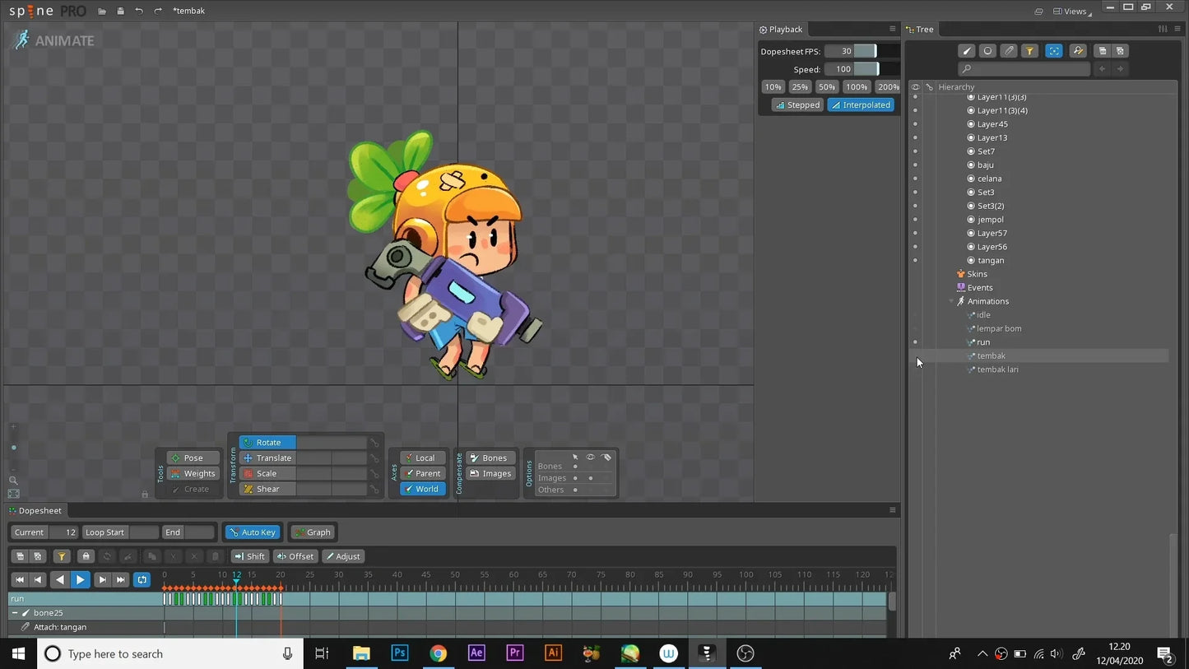Toggle visibility dot for the baju slot
1189x669 pixels.
click(915, 165)
